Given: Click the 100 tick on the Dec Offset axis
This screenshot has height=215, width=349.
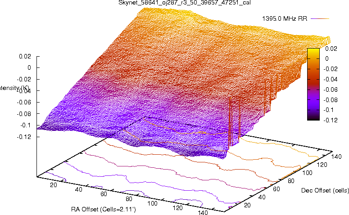Looking at the screenshot, I should click(x=307, y=173).
